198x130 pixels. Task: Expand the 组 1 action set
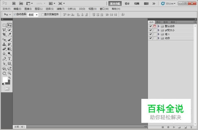(159, 34)
